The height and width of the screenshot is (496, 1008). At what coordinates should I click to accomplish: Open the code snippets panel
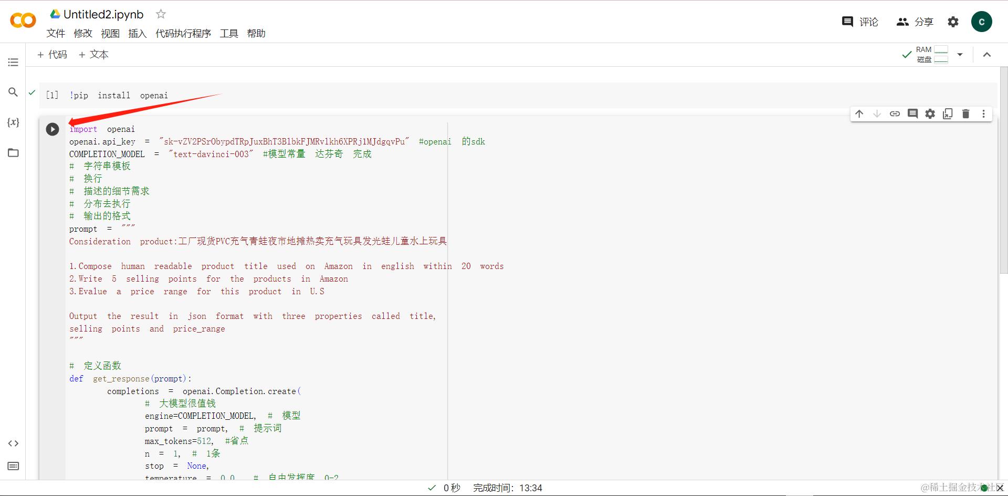(x=13, y=443)
